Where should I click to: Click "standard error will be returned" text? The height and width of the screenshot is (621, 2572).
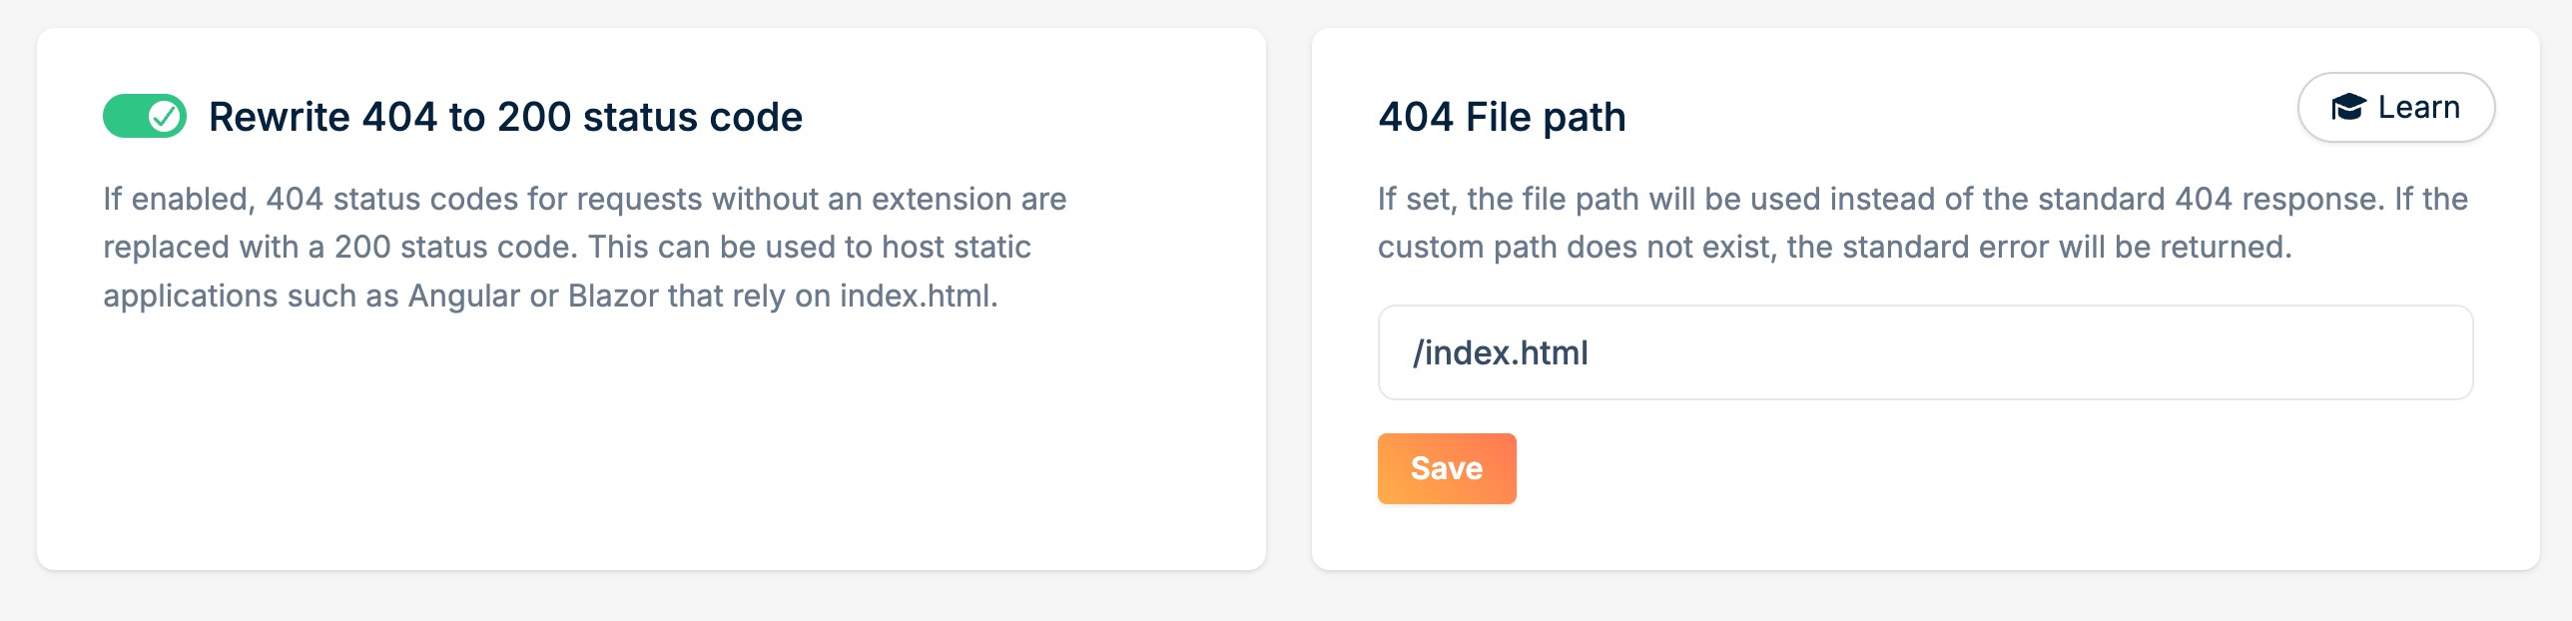2110,247
